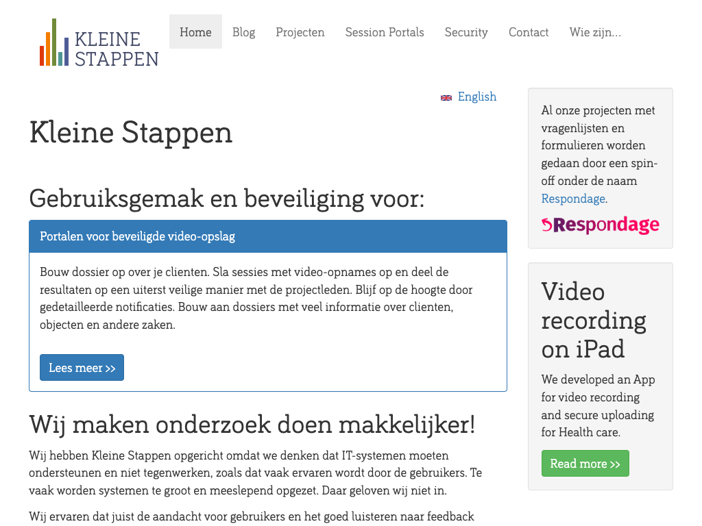Open the 'Wie zijn...' menu item

(595, 32)
